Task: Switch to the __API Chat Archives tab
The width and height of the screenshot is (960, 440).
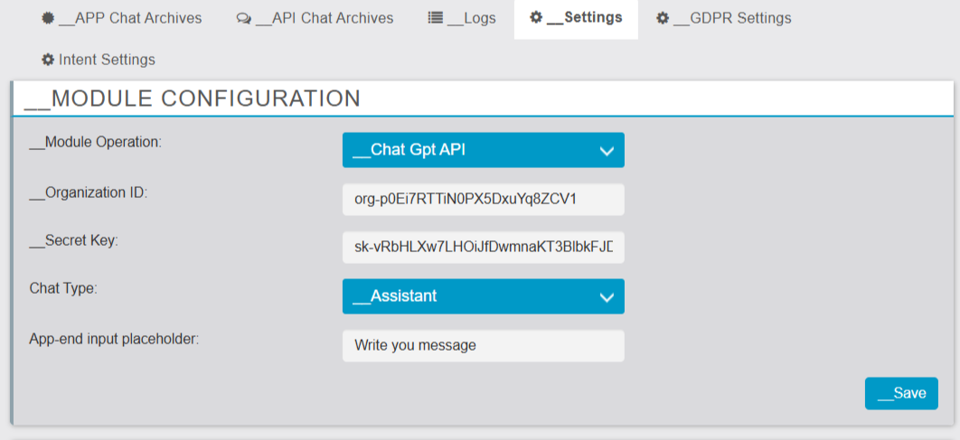Action: (x=325, y=18)
